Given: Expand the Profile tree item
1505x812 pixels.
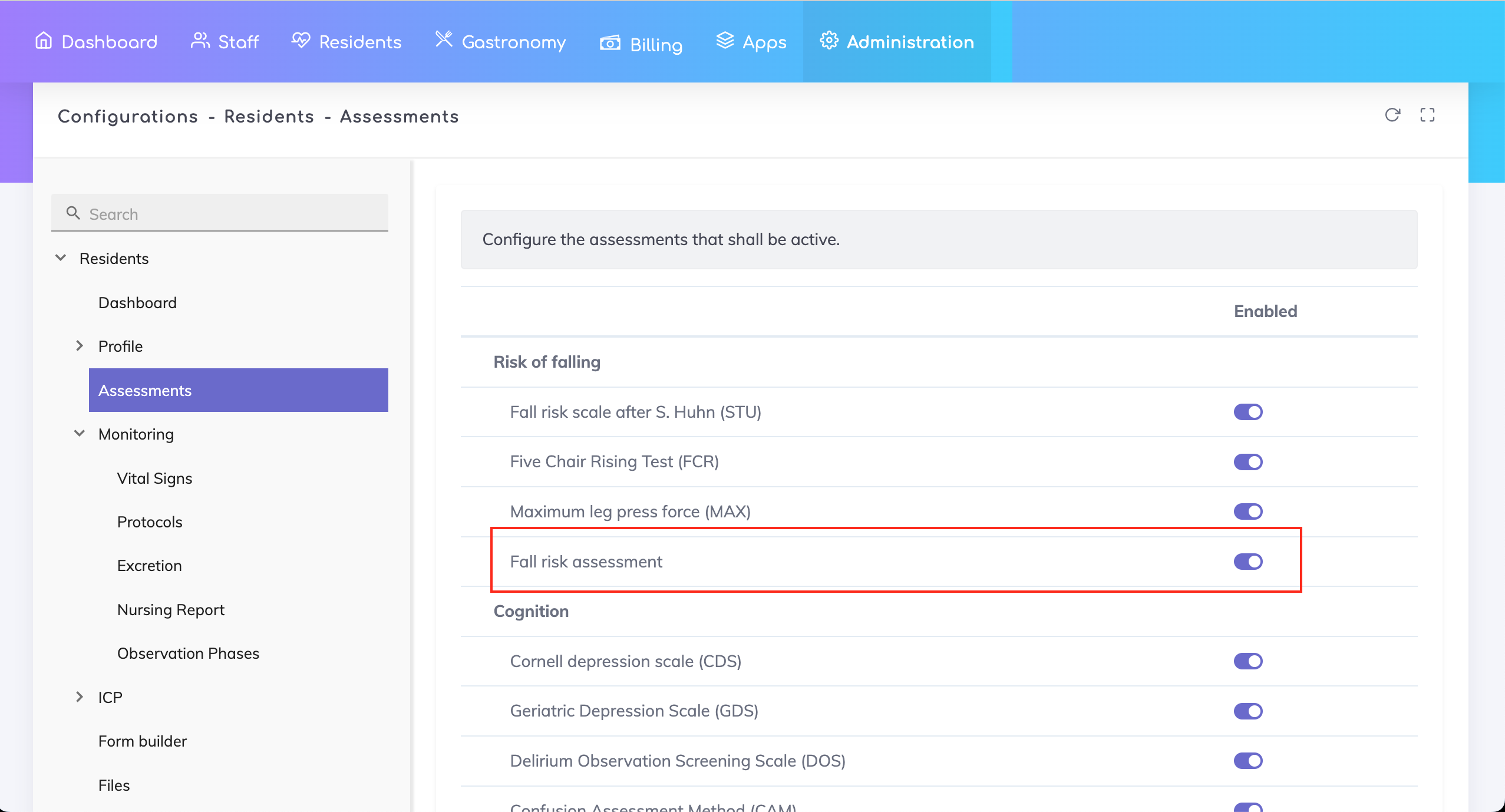Looking at the screenshot, I should point(80,346).
